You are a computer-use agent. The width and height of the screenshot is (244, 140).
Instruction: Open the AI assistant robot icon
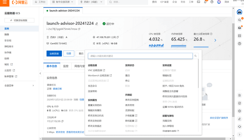point(240,13)
